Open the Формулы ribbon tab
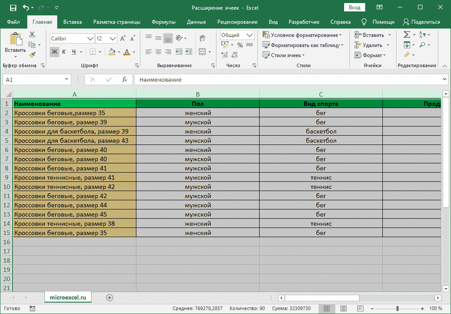The height and width of the screenshot is (314, 451). click(x=163, y=22)
